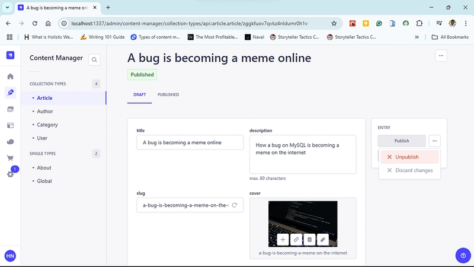Search in Content Manager

click(x=94, y=60)
